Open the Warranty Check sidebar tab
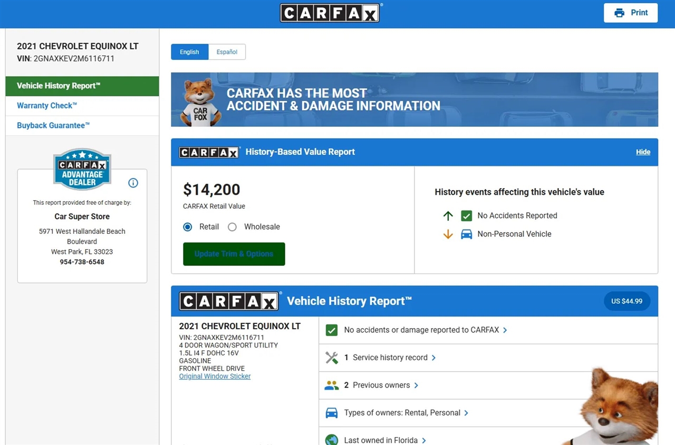This screenshot has height=445, width=675. [x=47, y=106]
